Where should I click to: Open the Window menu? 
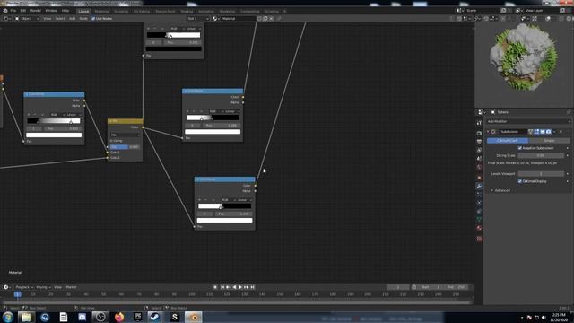(51, 11)
